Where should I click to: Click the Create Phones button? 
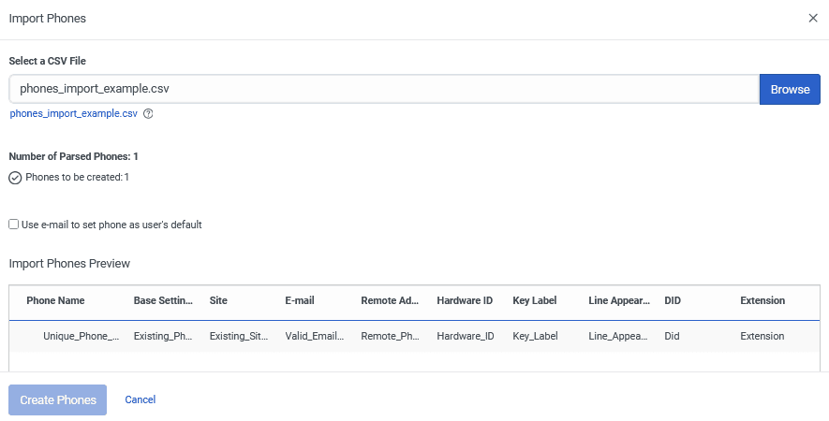point(58,399)
